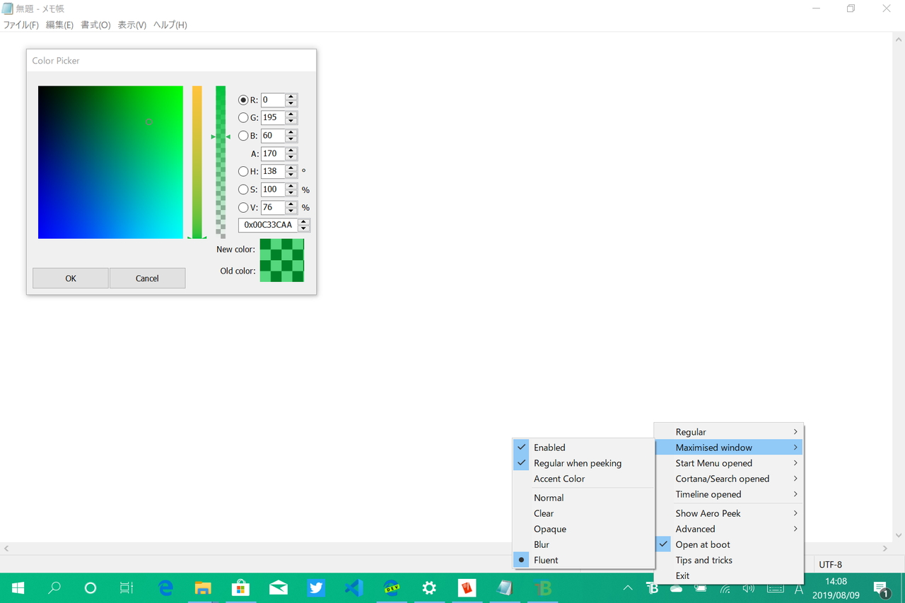Screen dimensions: 905x603
Task: Choose the Fluent taskbar style
Action: [583, 560]
